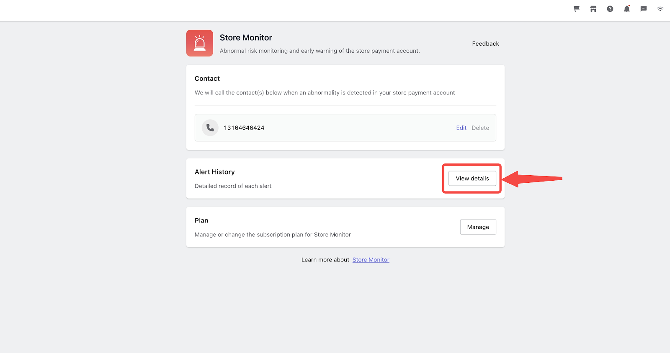The width and height of the screenshot is (670, 353).
Task: Open the chat message icon
Action: 644,9
